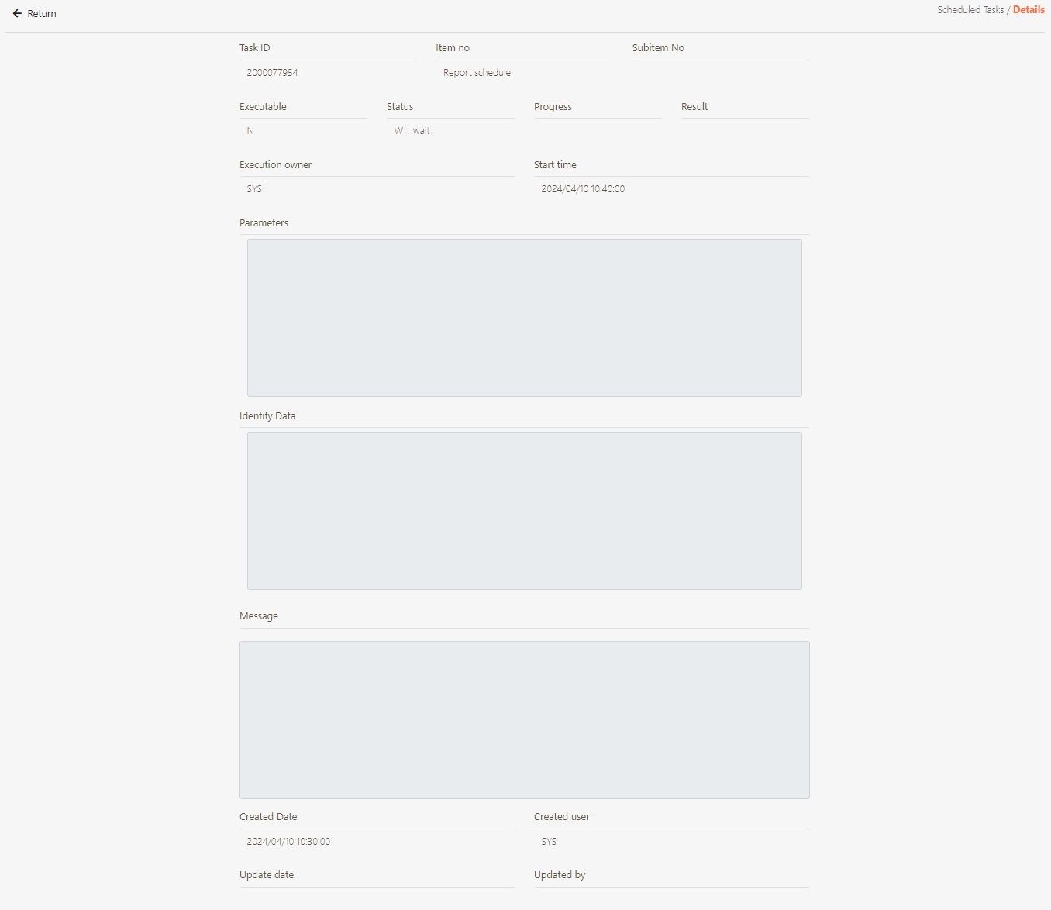Select the Execution owner SYS field

(377, 189)
